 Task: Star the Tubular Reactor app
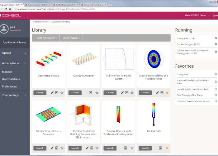(132, 148)
